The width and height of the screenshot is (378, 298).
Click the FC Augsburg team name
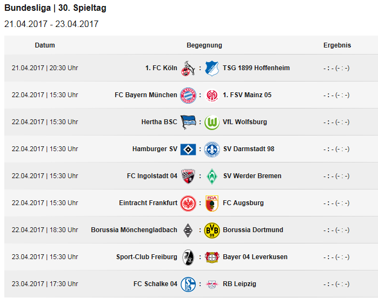tap(243, 203)
